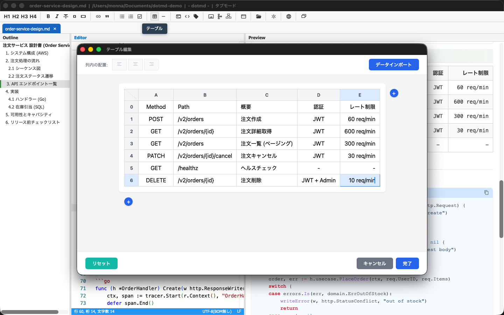Toggle italic formatting in the toolbar
Screen dimensions: 504x315
point(57,16)
